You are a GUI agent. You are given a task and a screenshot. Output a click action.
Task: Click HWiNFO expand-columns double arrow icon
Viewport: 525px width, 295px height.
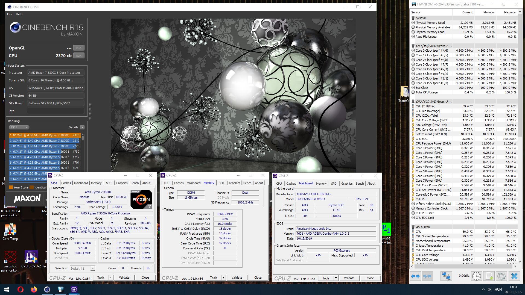(415, 276)
